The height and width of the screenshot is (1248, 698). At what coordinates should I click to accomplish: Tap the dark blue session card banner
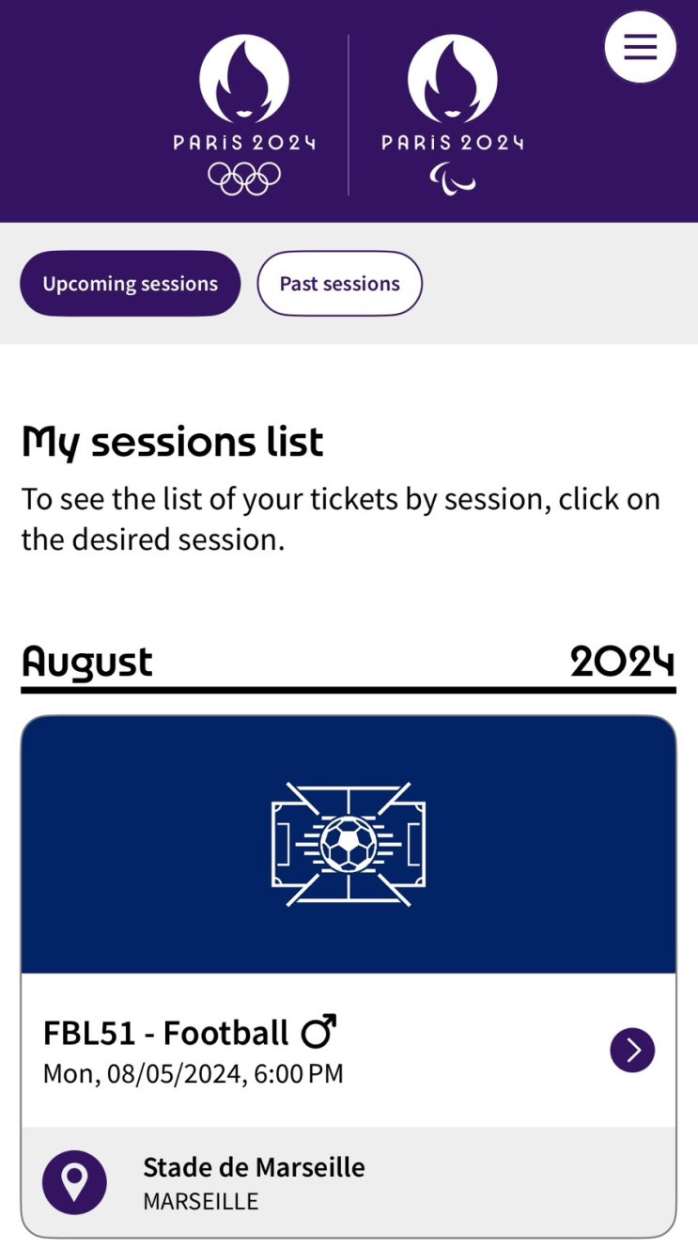pyautogui.click(x=349, y=845)
